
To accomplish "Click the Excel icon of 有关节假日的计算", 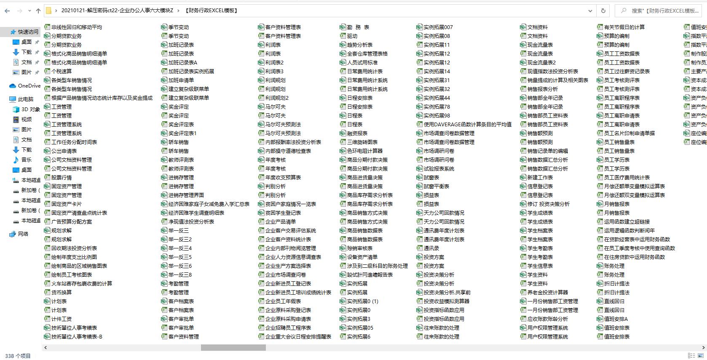I will tap(600, 27).
